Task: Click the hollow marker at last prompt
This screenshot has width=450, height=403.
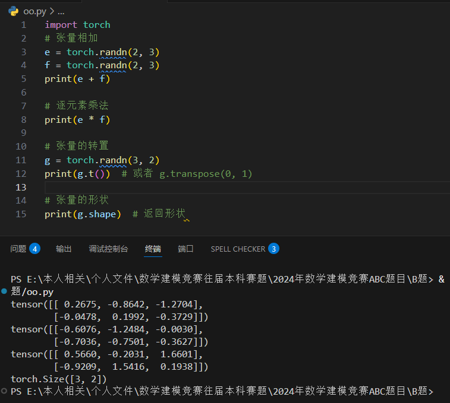Action: [x=4, y=391]
